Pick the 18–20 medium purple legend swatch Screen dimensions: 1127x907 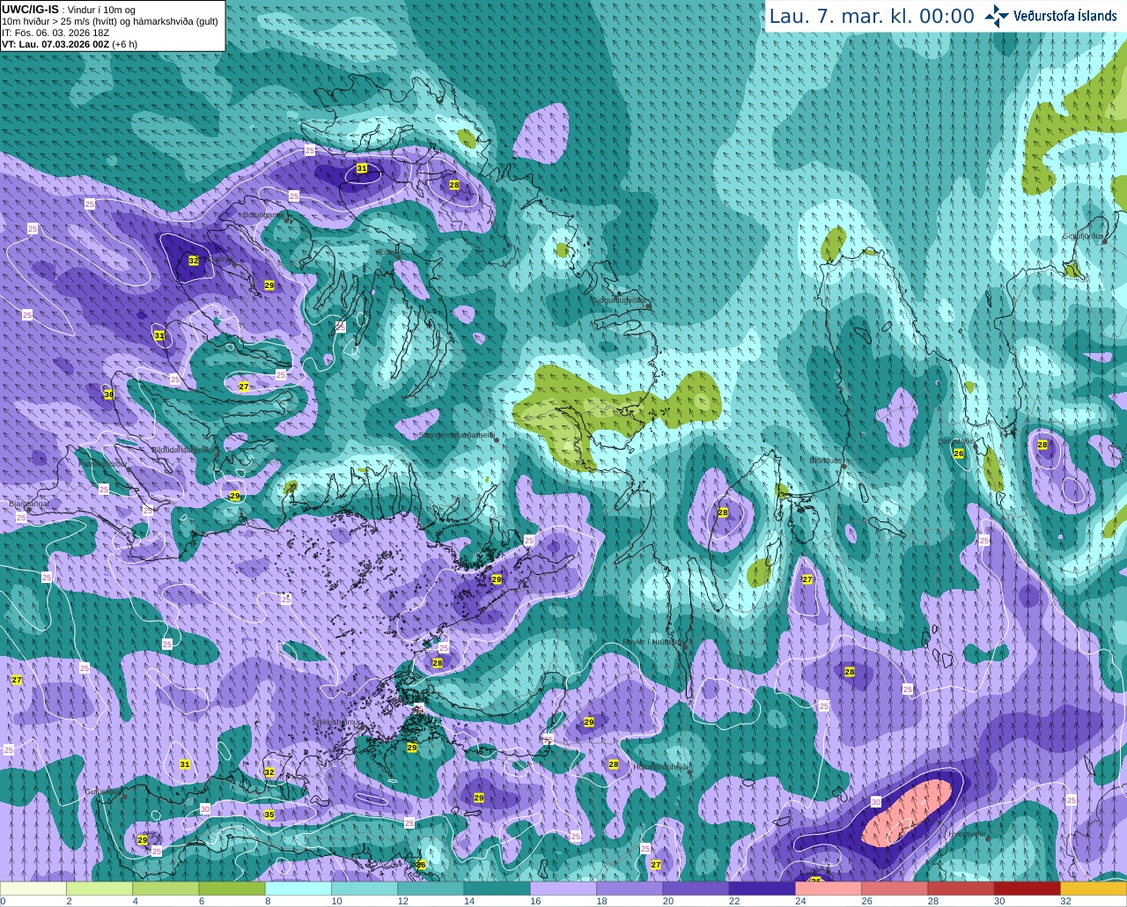point(630,889)
